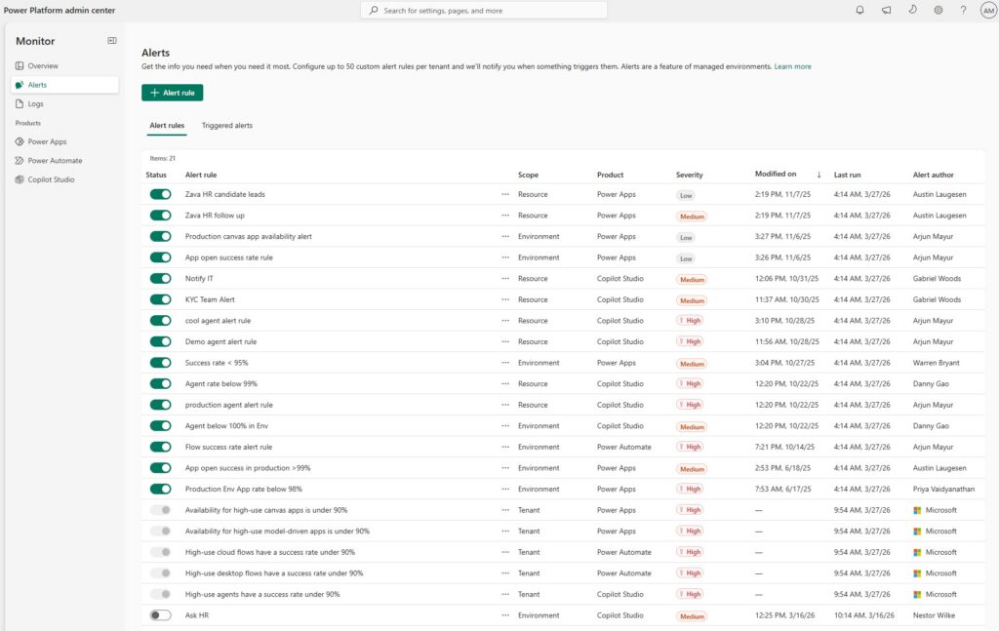The image size is (999, 631).
Task: Disable the Zava HR candidate leads alert
Action: (x=159, y=194)
